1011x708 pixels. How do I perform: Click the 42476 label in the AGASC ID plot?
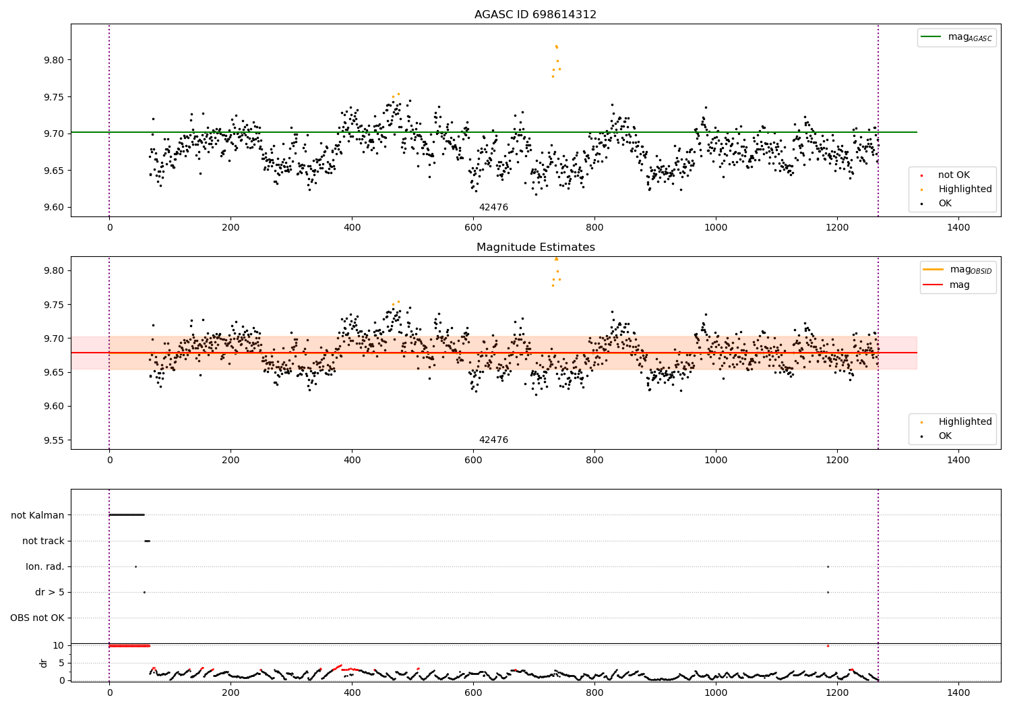[493, 207]
